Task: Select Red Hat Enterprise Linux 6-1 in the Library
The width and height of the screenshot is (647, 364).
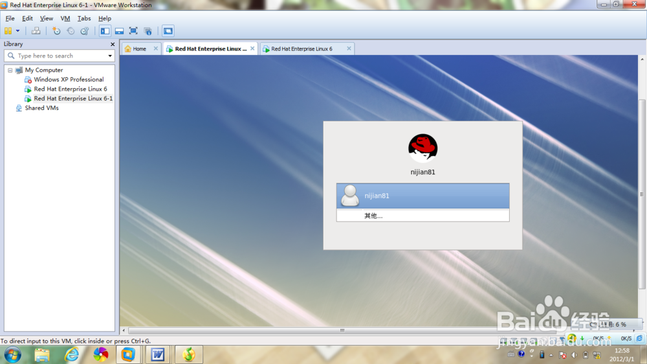Action: coord(73,98)
